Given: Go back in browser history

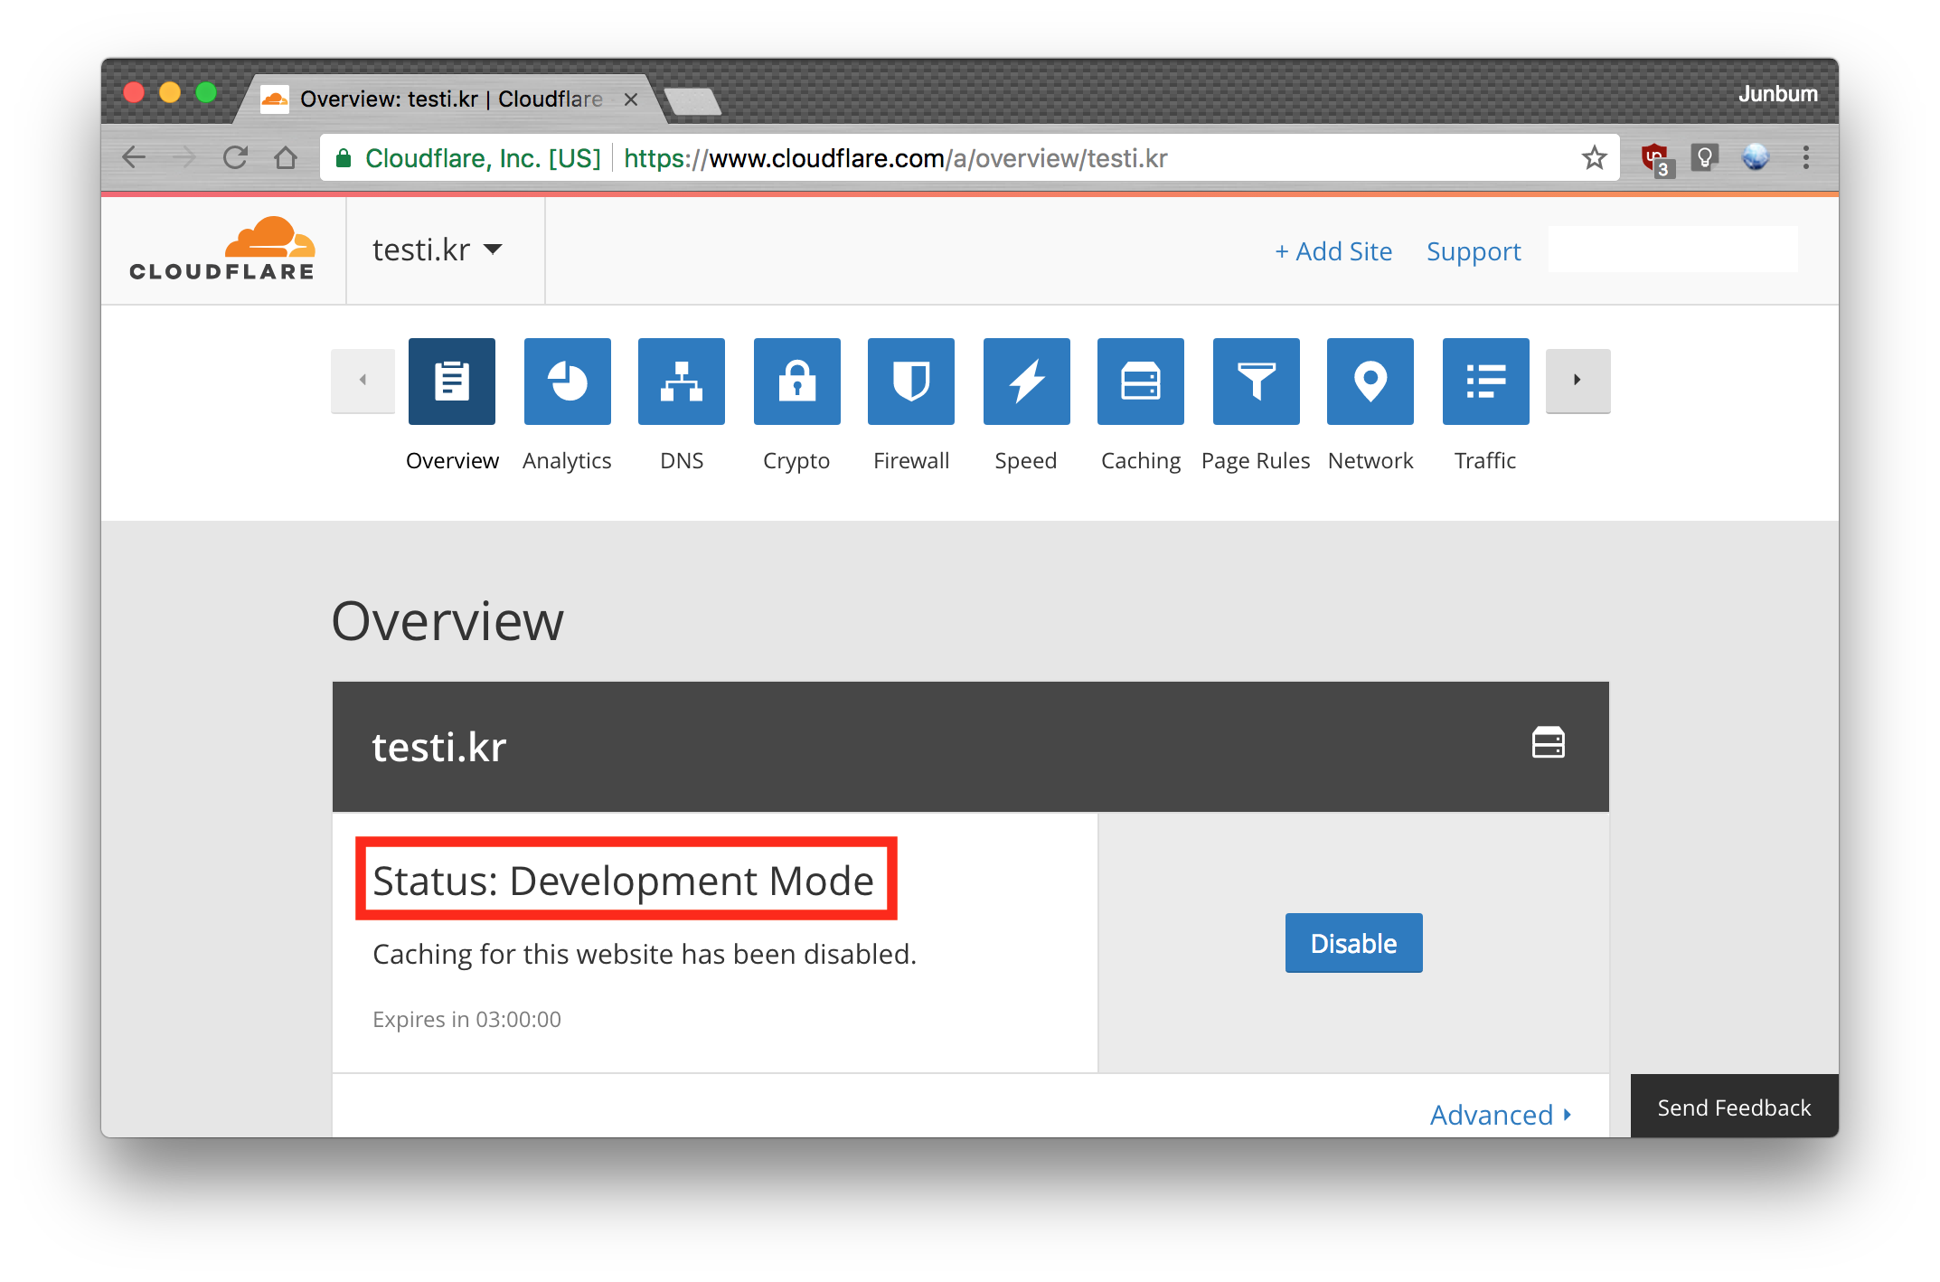Looking at the screenshot, I should tap(134, 158).
